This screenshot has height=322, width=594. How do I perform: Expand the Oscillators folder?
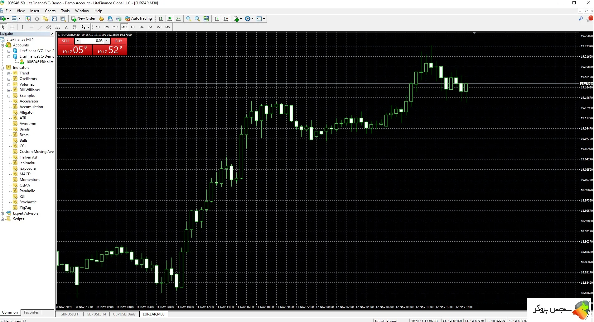pos(9,79)
